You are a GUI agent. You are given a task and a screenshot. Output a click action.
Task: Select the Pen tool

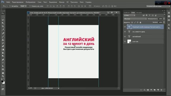(x=3, y=60)
